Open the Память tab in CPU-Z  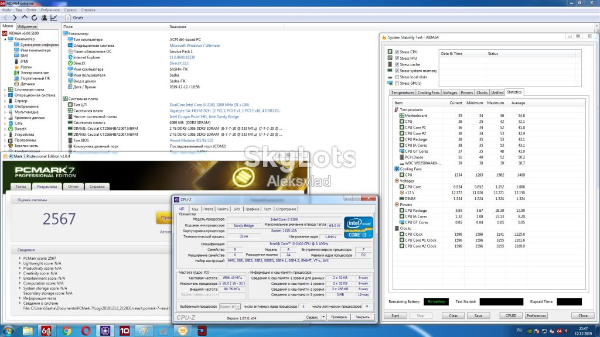coord(222,209)
